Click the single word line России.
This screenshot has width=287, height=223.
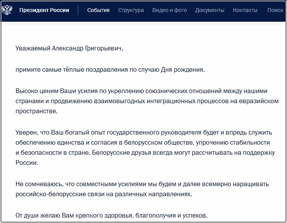coord(27,163)
